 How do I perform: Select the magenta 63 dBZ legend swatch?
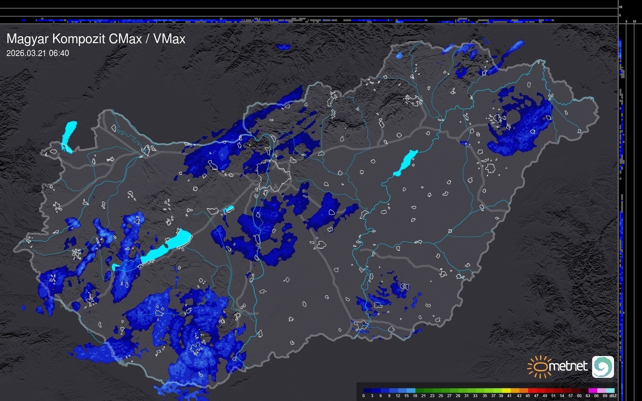click(x=592, y=390)
